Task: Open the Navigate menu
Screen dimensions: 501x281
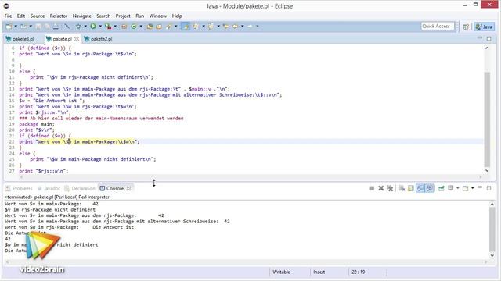Action: (x=81, y=16)
